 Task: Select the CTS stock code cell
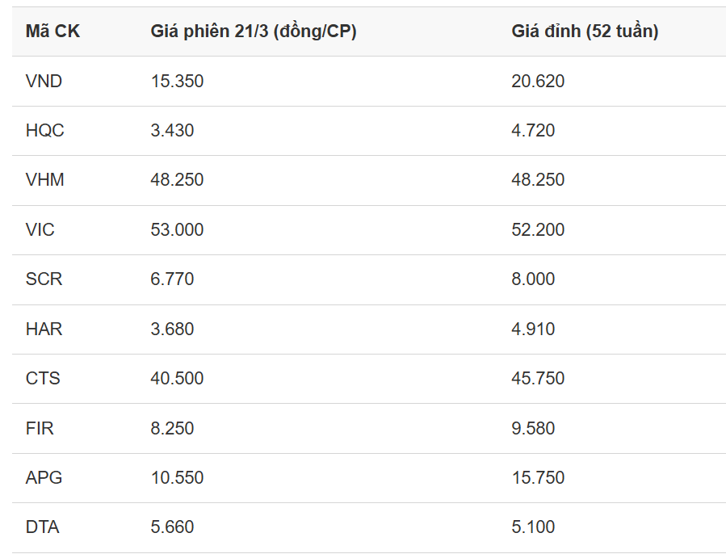click(43, 378)
